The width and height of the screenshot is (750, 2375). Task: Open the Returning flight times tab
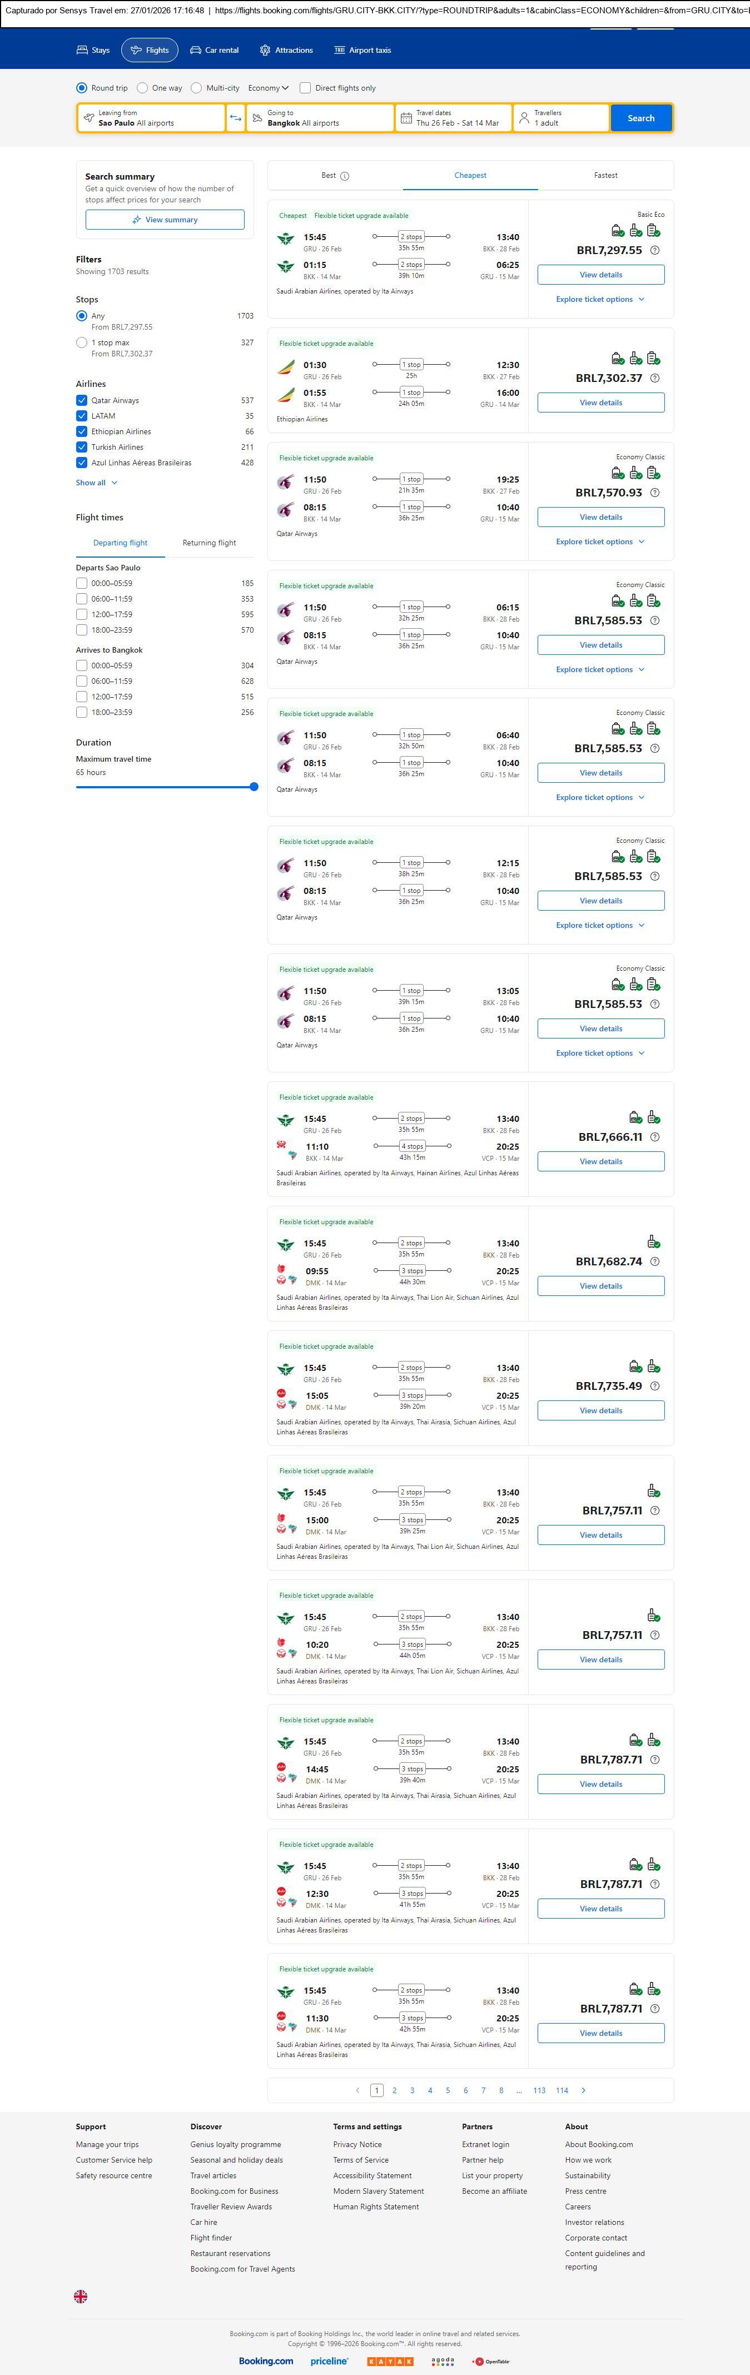(210, 543)
